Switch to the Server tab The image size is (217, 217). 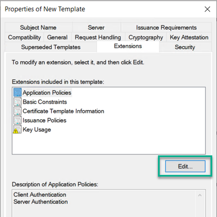96,28
